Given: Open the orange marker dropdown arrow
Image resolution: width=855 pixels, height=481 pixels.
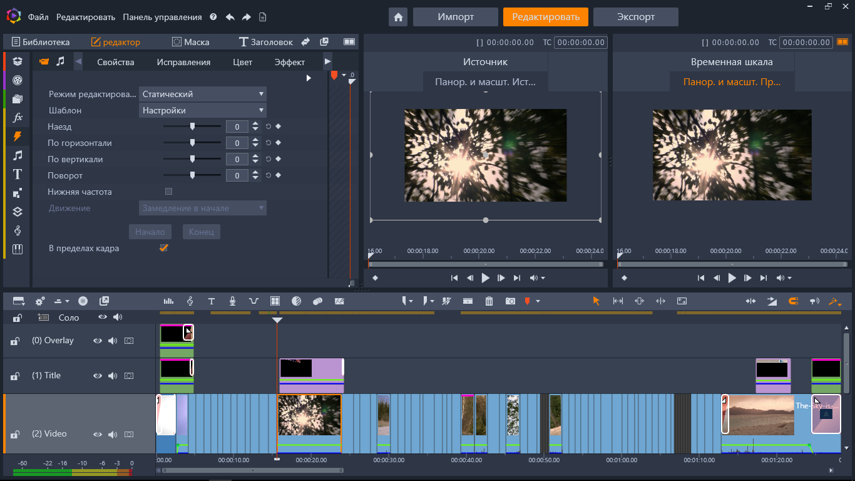Looking at the screenshot, I should tap(538, 301).
